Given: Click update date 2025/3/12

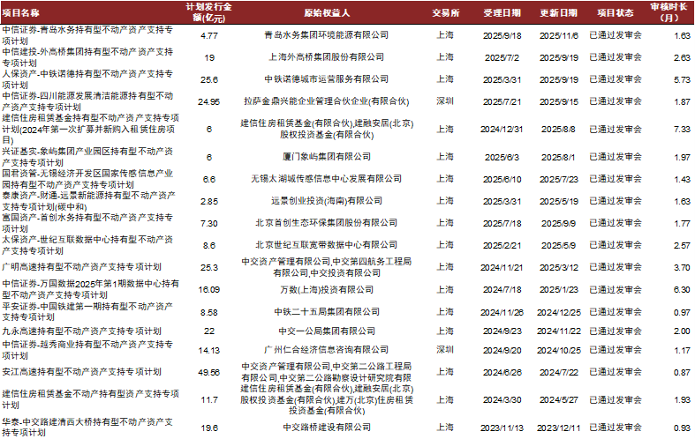Looking at the screenshot, I should click(558, 268).
